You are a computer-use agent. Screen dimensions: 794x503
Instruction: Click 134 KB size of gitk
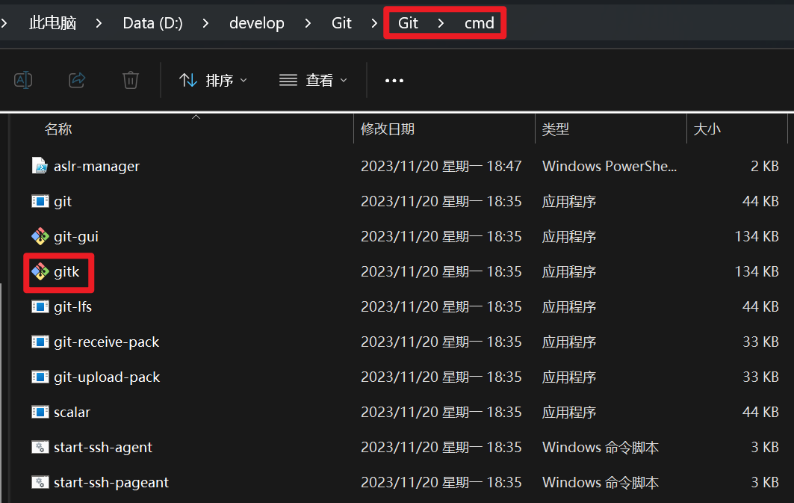[757, 271]
